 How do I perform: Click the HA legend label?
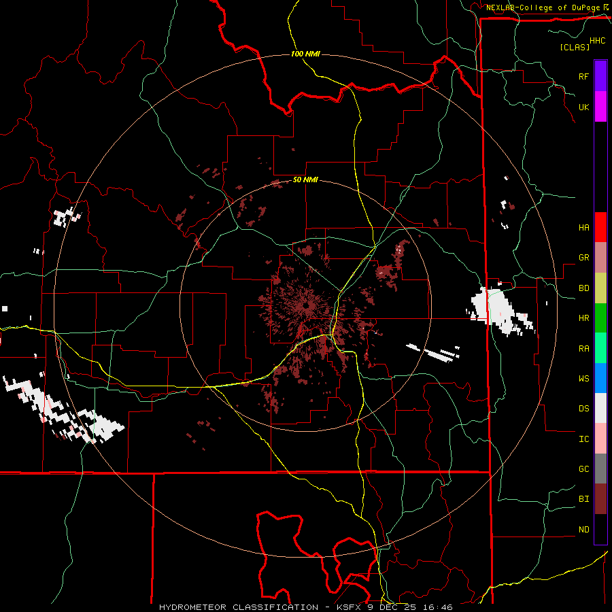(x=583, y=228)
